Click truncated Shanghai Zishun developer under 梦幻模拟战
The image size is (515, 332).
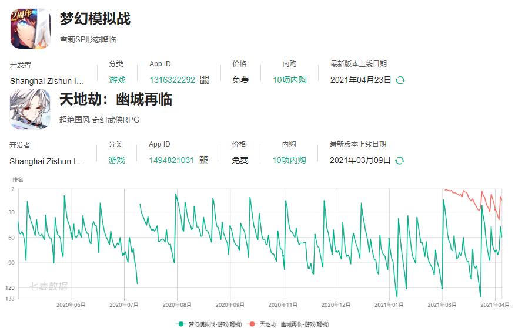(x=47, y=80)
